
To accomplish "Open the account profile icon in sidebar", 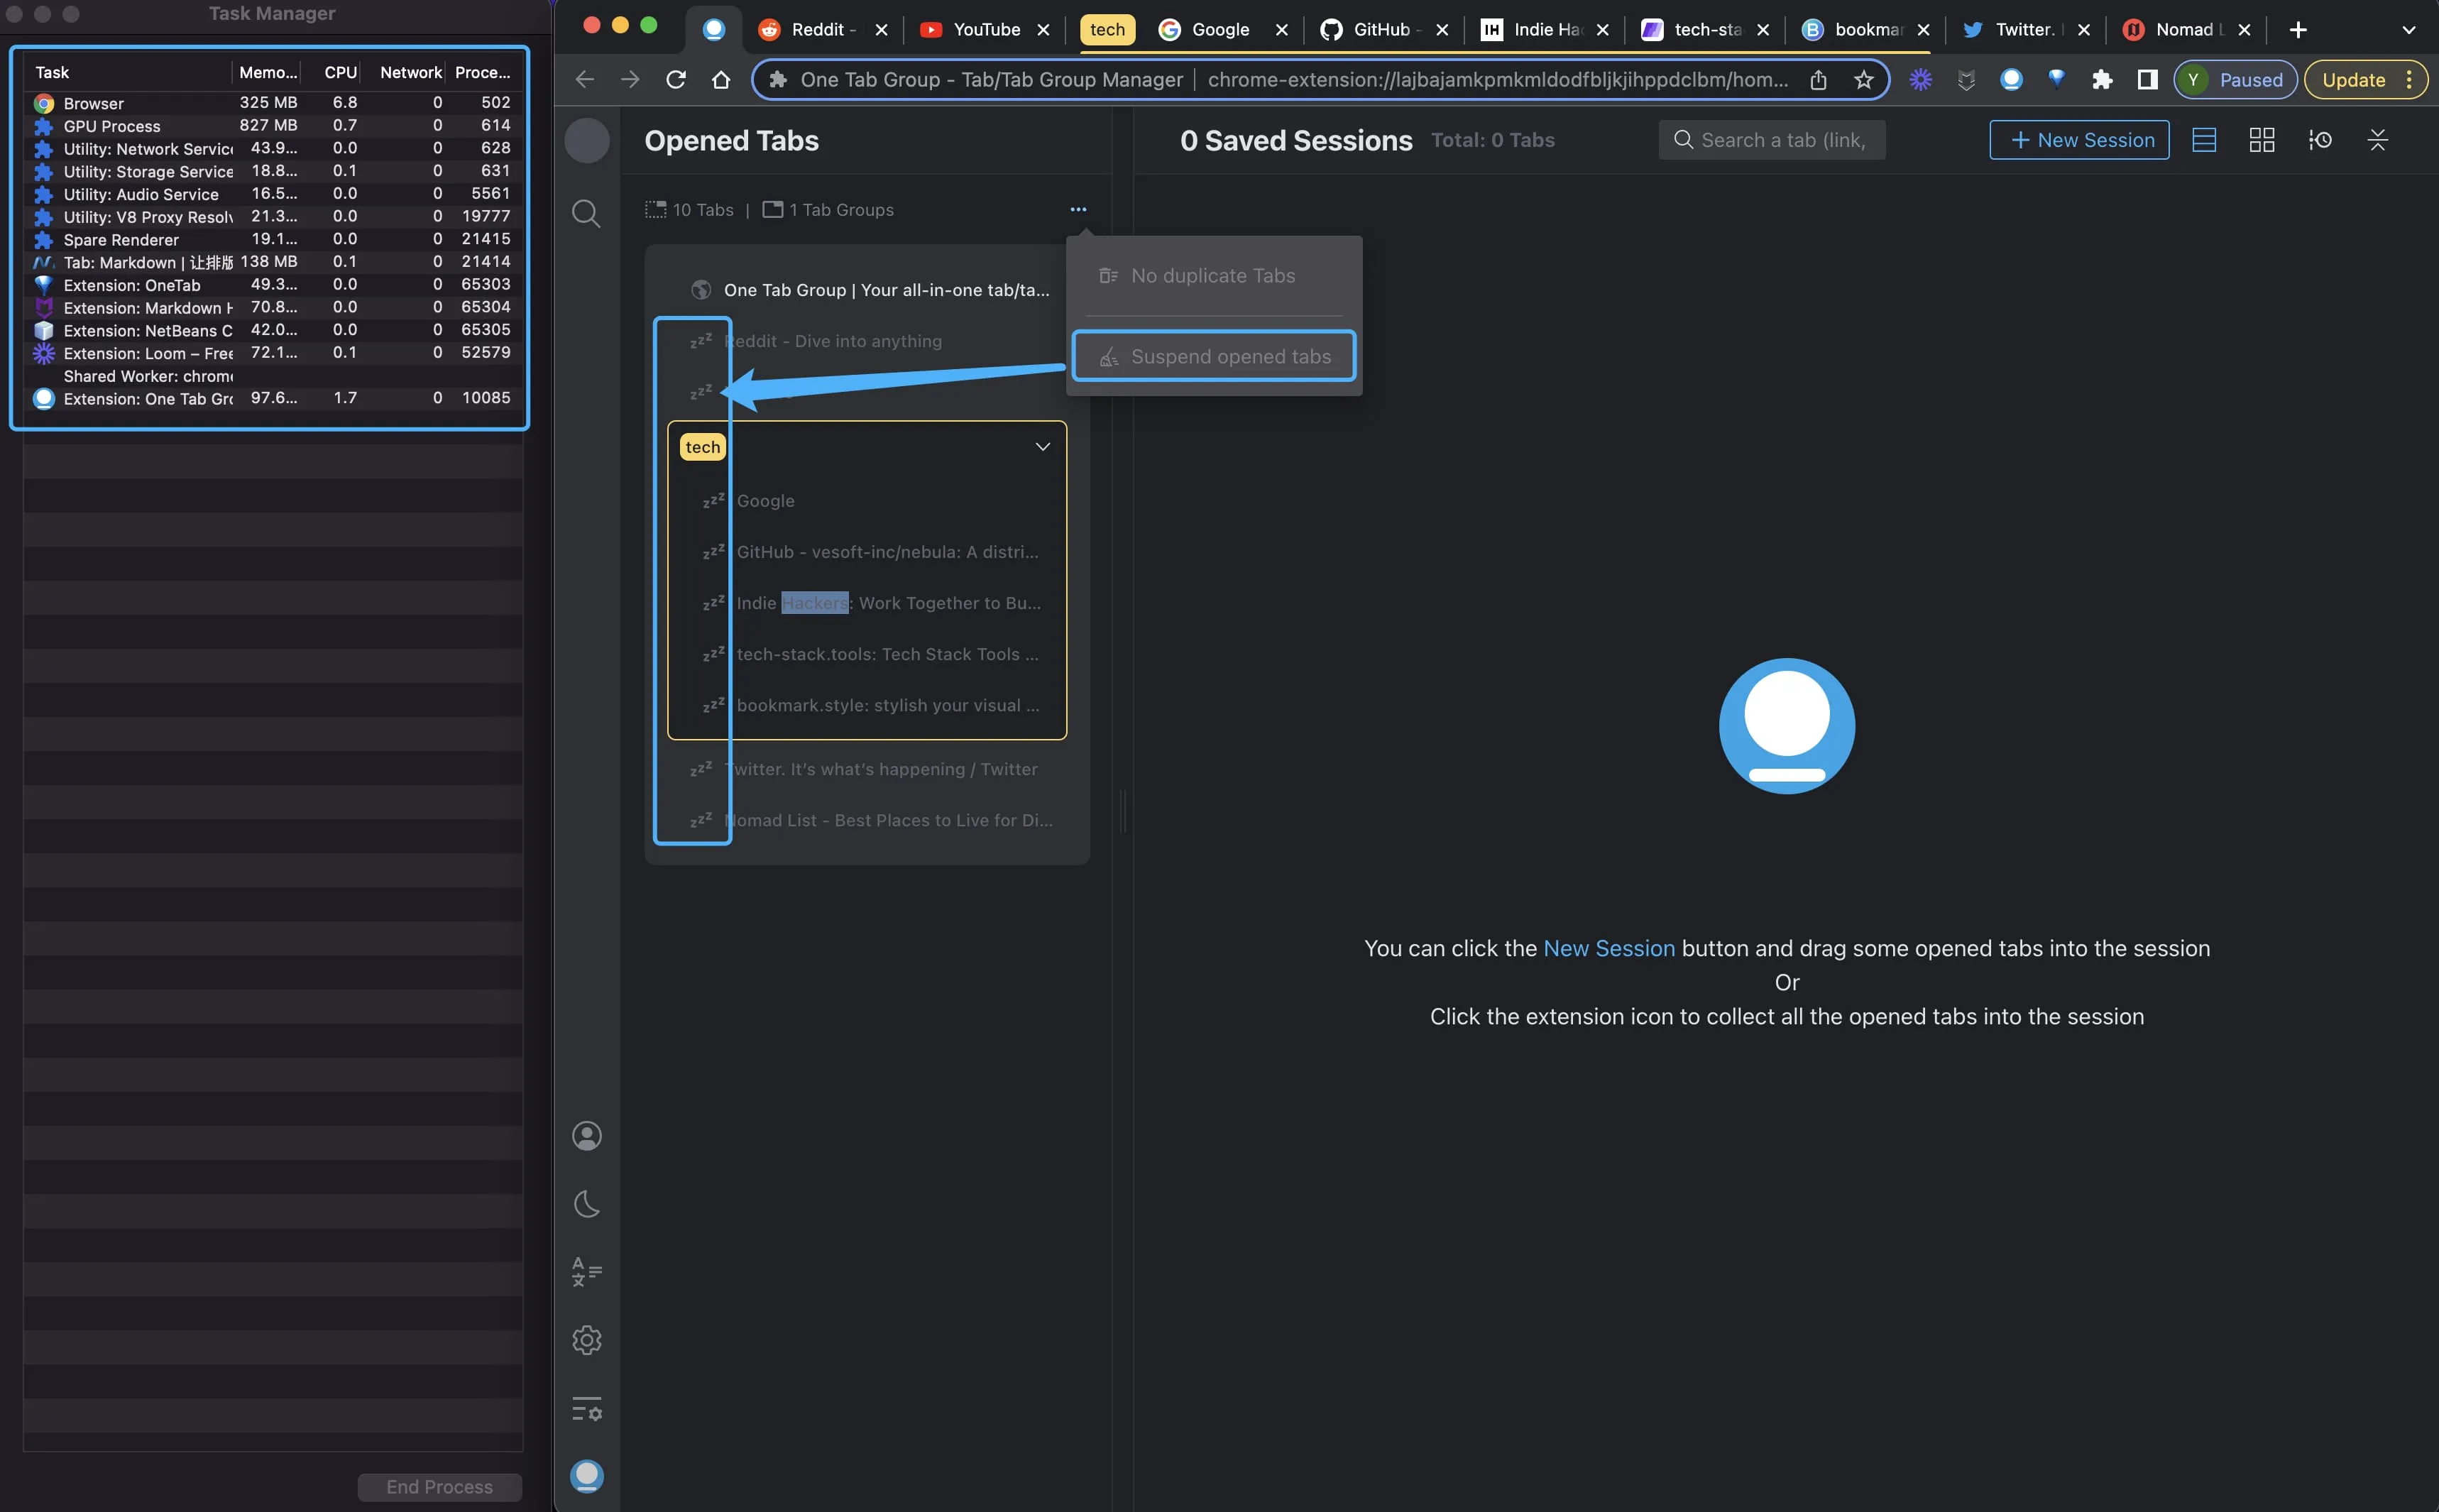I will (x=587, y=1136).
